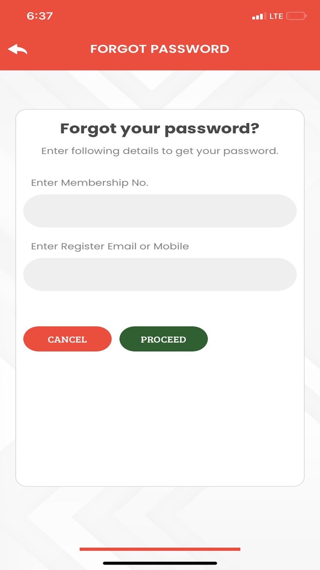Screen dimensions: 320x570
Task: Tap the back arrow in the header
Action: [17, 49]
